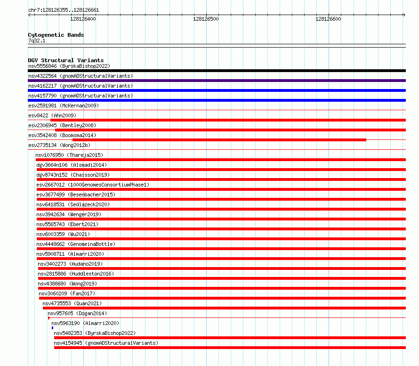This screenshot has width=419, height=366.
Task: Open dgv3664n106 (Alsmadi2014) label
Action: click(x=72, y=165)
